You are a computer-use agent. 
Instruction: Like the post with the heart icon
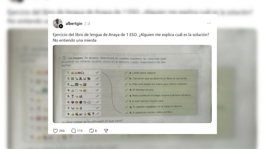click(55, 131)
